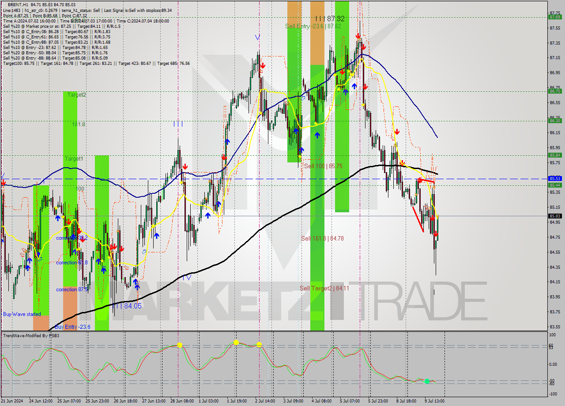Click the 'Sell %20 @ Market price' info line
The image size is (565, 406).
pos(62,26)
